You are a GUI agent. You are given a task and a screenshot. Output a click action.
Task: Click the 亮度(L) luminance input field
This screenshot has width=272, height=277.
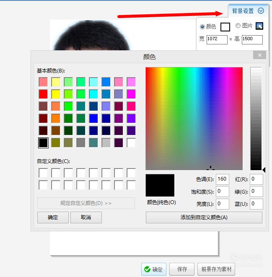[x=223, y=204]
